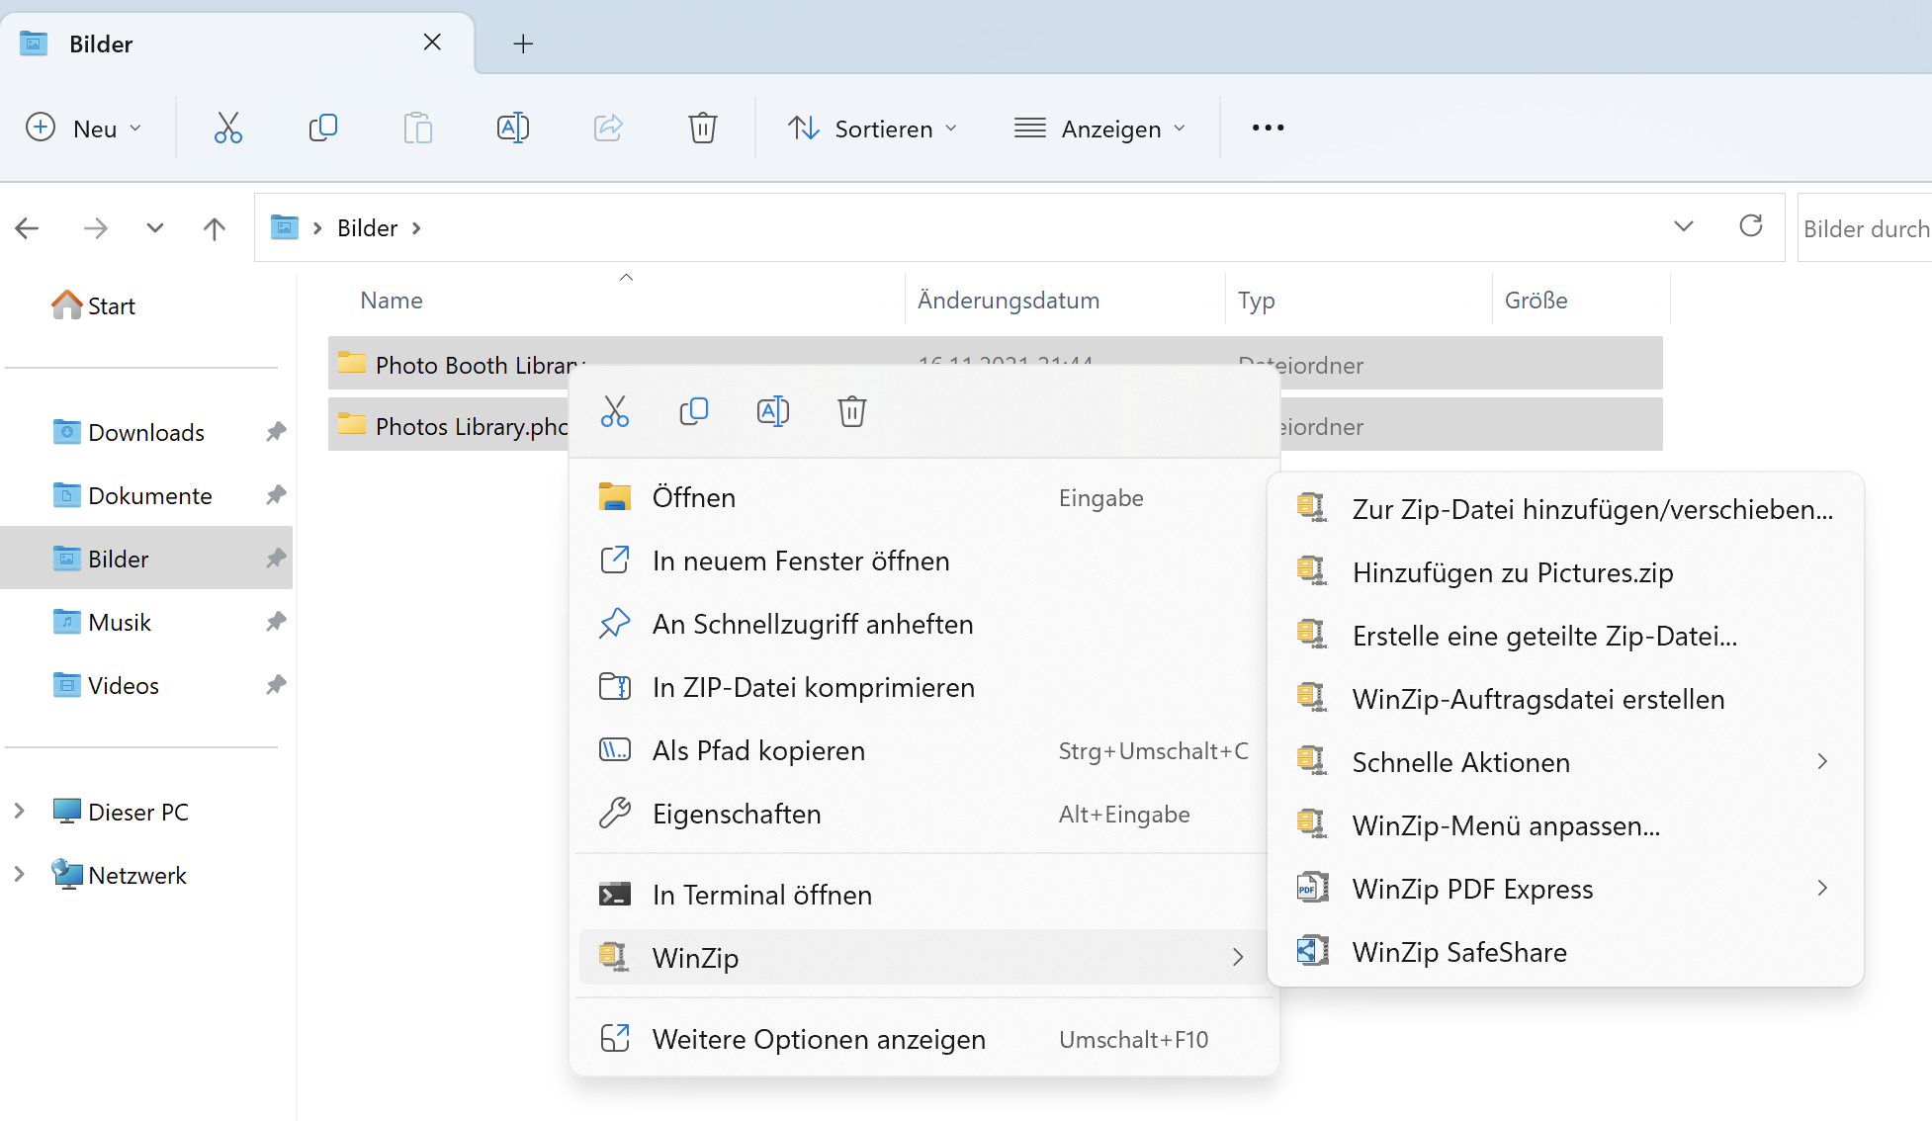The width and height of the screenshot is (1932, 1121).
Task: Open Musik in the navigation pane
Action: click(146, 622)
